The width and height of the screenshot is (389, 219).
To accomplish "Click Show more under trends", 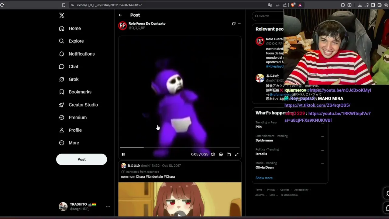I will pos(264,178).
